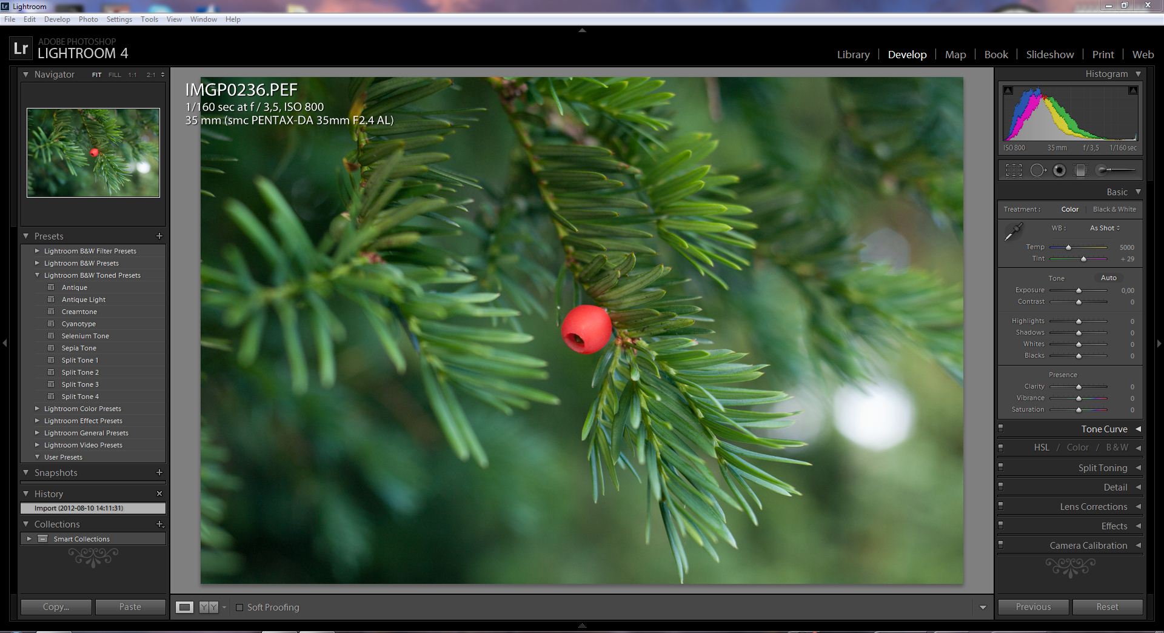Click the Auto tone button

coord(1108,278)
